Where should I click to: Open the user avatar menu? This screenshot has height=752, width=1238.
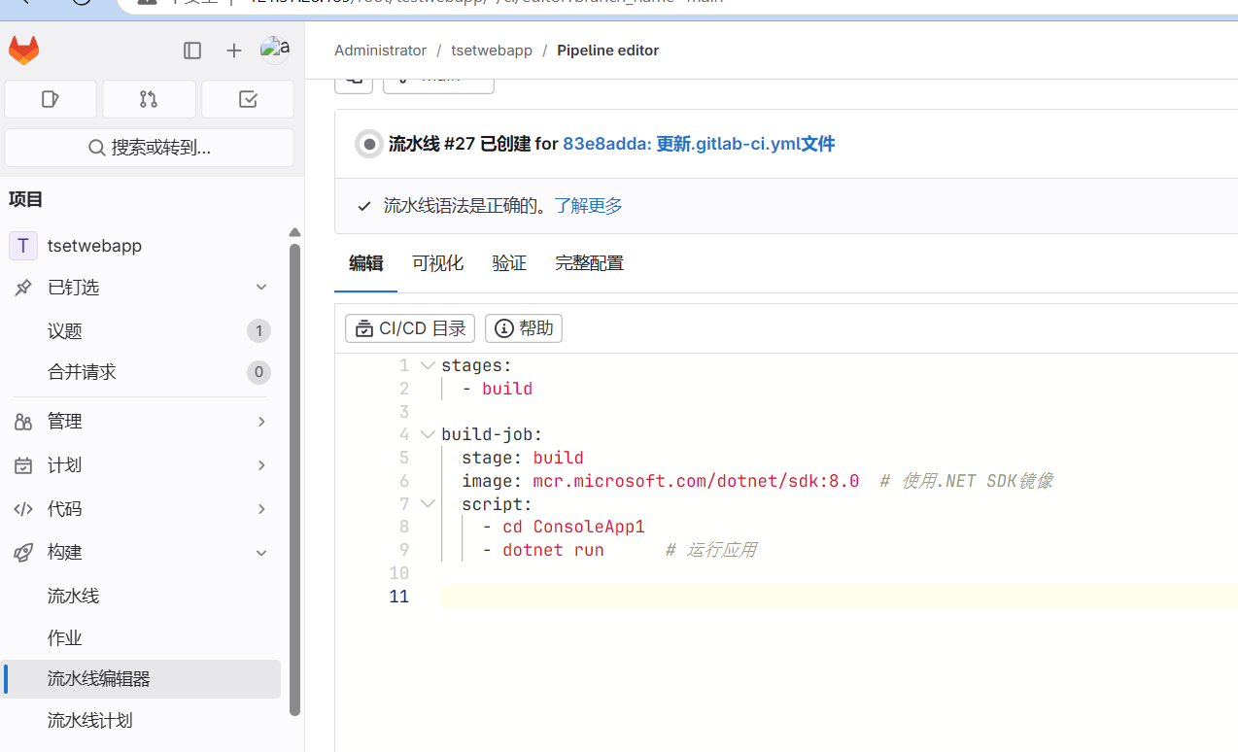point(275,50)
